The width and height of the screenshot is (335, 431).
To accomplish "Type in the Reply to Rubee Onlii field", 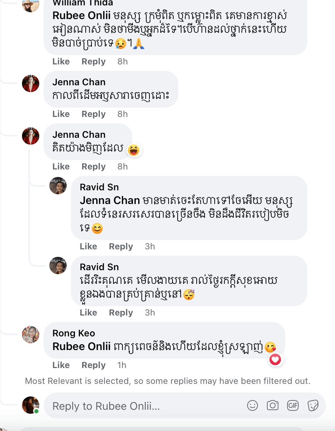I will tap(144, 406).
